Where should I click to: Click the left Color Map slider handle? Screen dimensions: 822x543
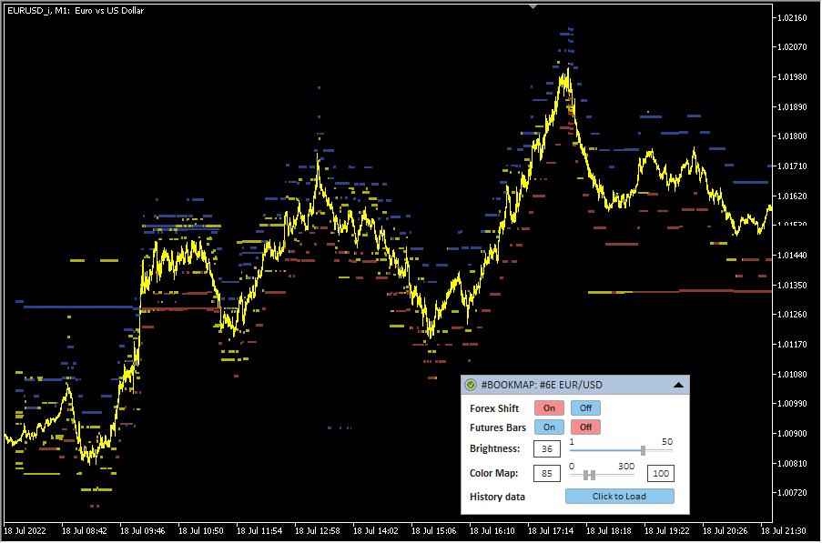[586, 475]
